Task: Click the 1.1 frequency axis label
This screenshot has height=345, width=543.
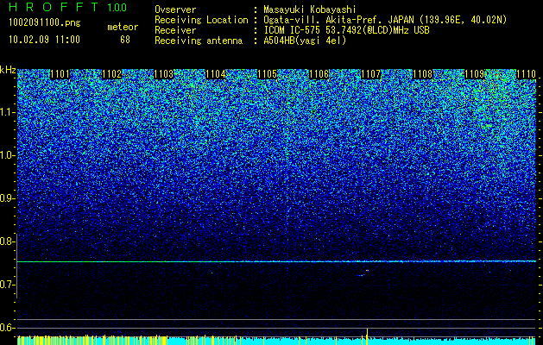Action: (8, 112)
